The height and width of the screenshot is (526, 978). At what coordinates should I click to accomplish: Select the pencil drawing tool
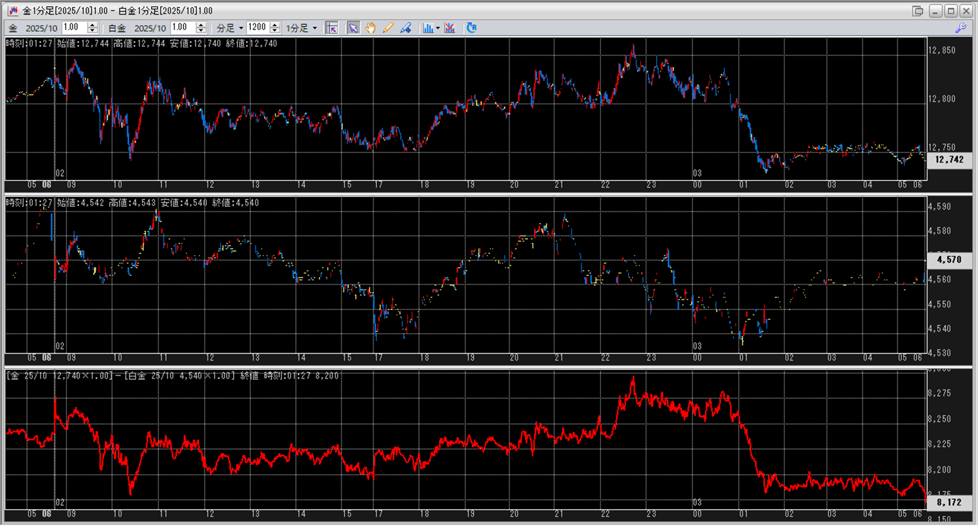tap(388, 28)
